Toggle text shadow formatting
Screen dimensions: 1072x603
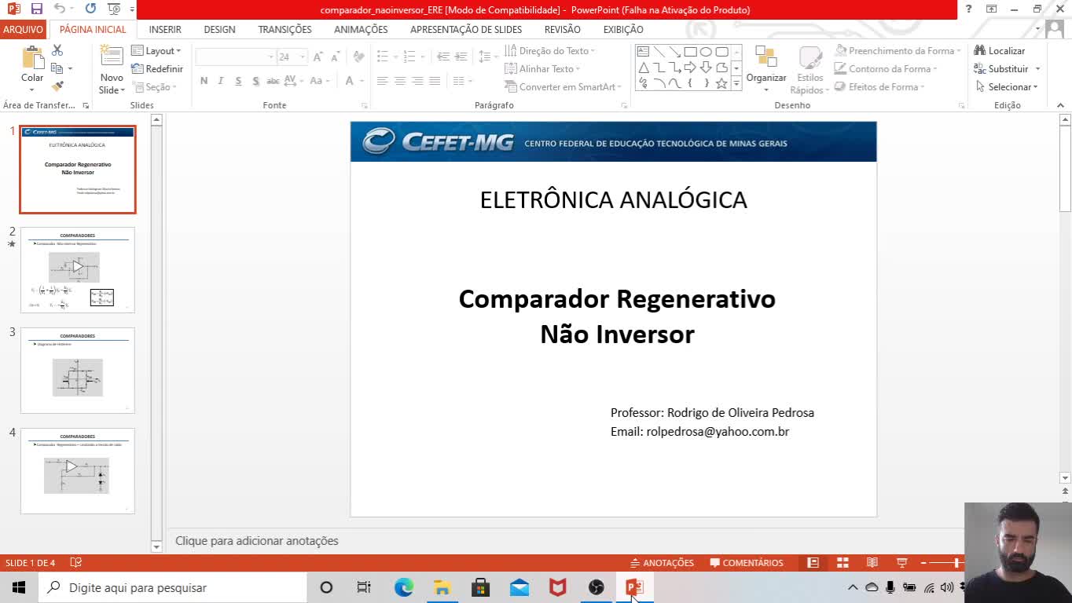(255, 81)
